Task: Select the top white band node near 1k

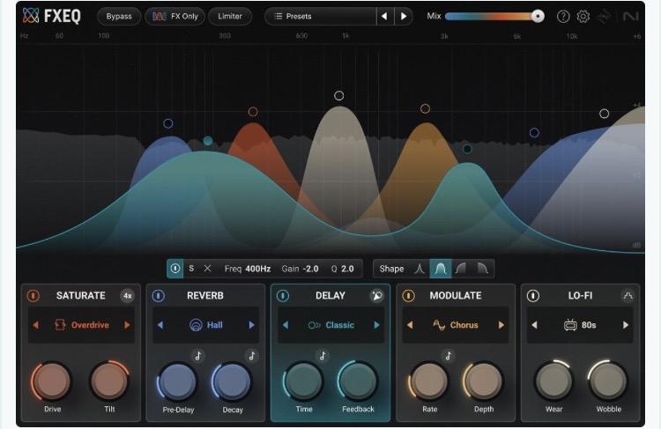Action: coord(339,96)
